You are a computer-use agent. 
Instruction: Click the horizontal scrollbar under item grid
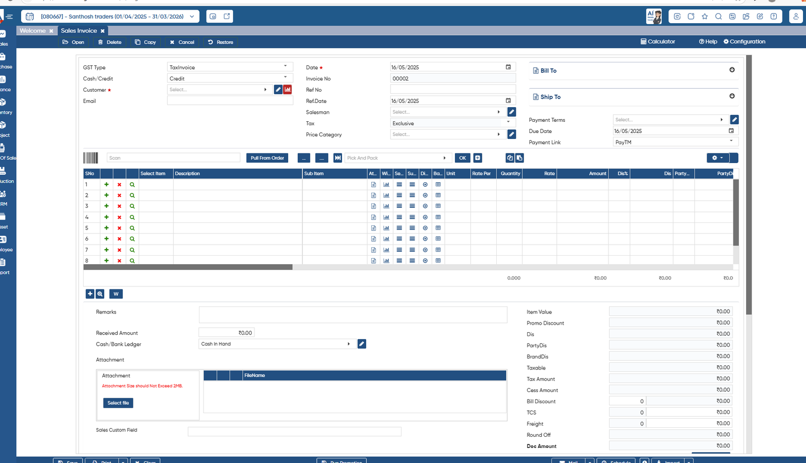[188, 267]
